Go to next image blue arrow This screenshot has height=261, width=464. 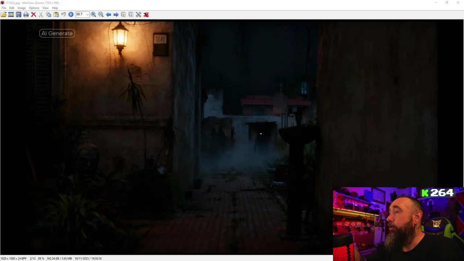pyautogui.click(x=116, y=14)
